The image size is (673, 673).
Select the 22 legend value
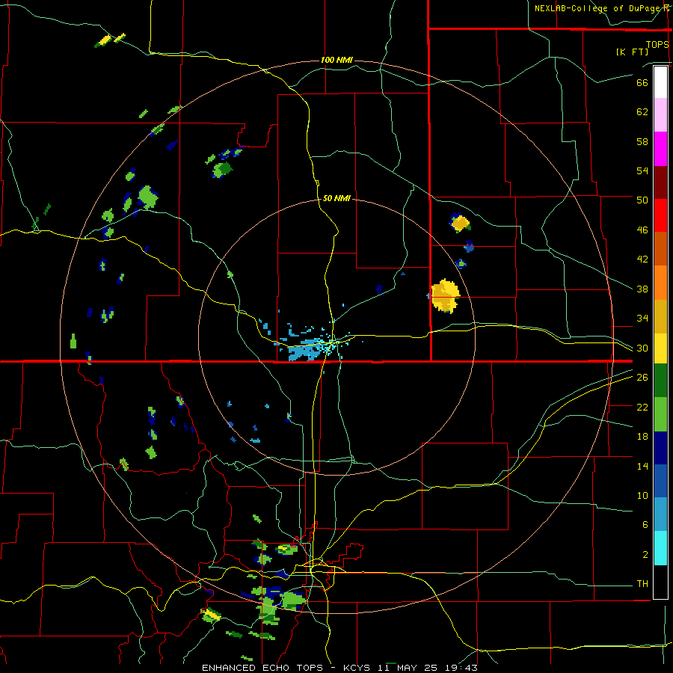[642, 407]
